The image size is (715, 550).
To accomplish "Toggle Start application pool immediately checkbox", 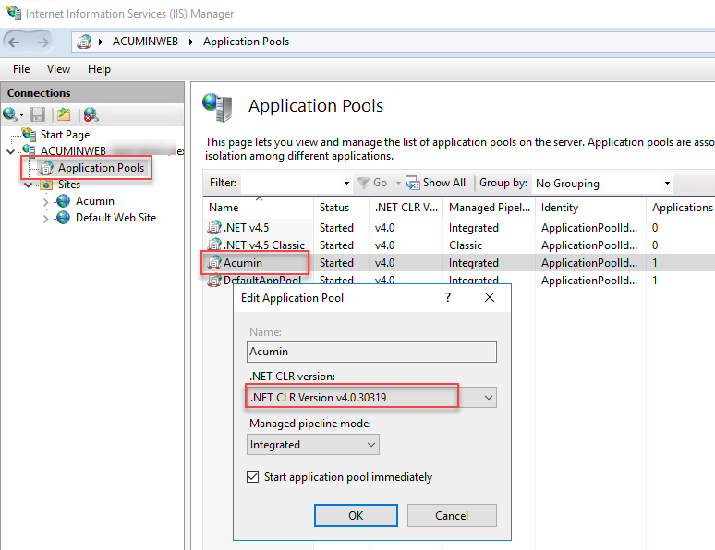I will click(252, 477).
